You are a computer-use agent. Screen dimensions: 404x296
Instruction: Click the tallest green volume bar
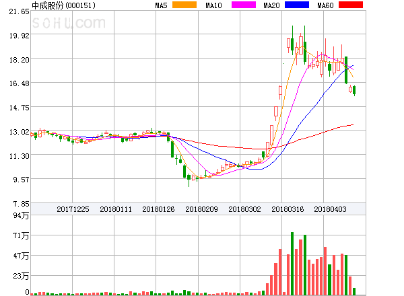(292, 264)
